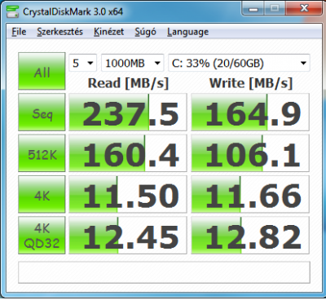Click the 4K QD32 write result 12.82

pos(250,236)
